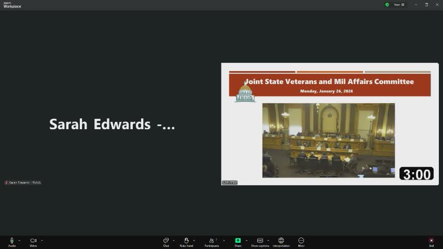Click the red End meeting button
This screenshot has height=249, width=443.
pos(431,241)
